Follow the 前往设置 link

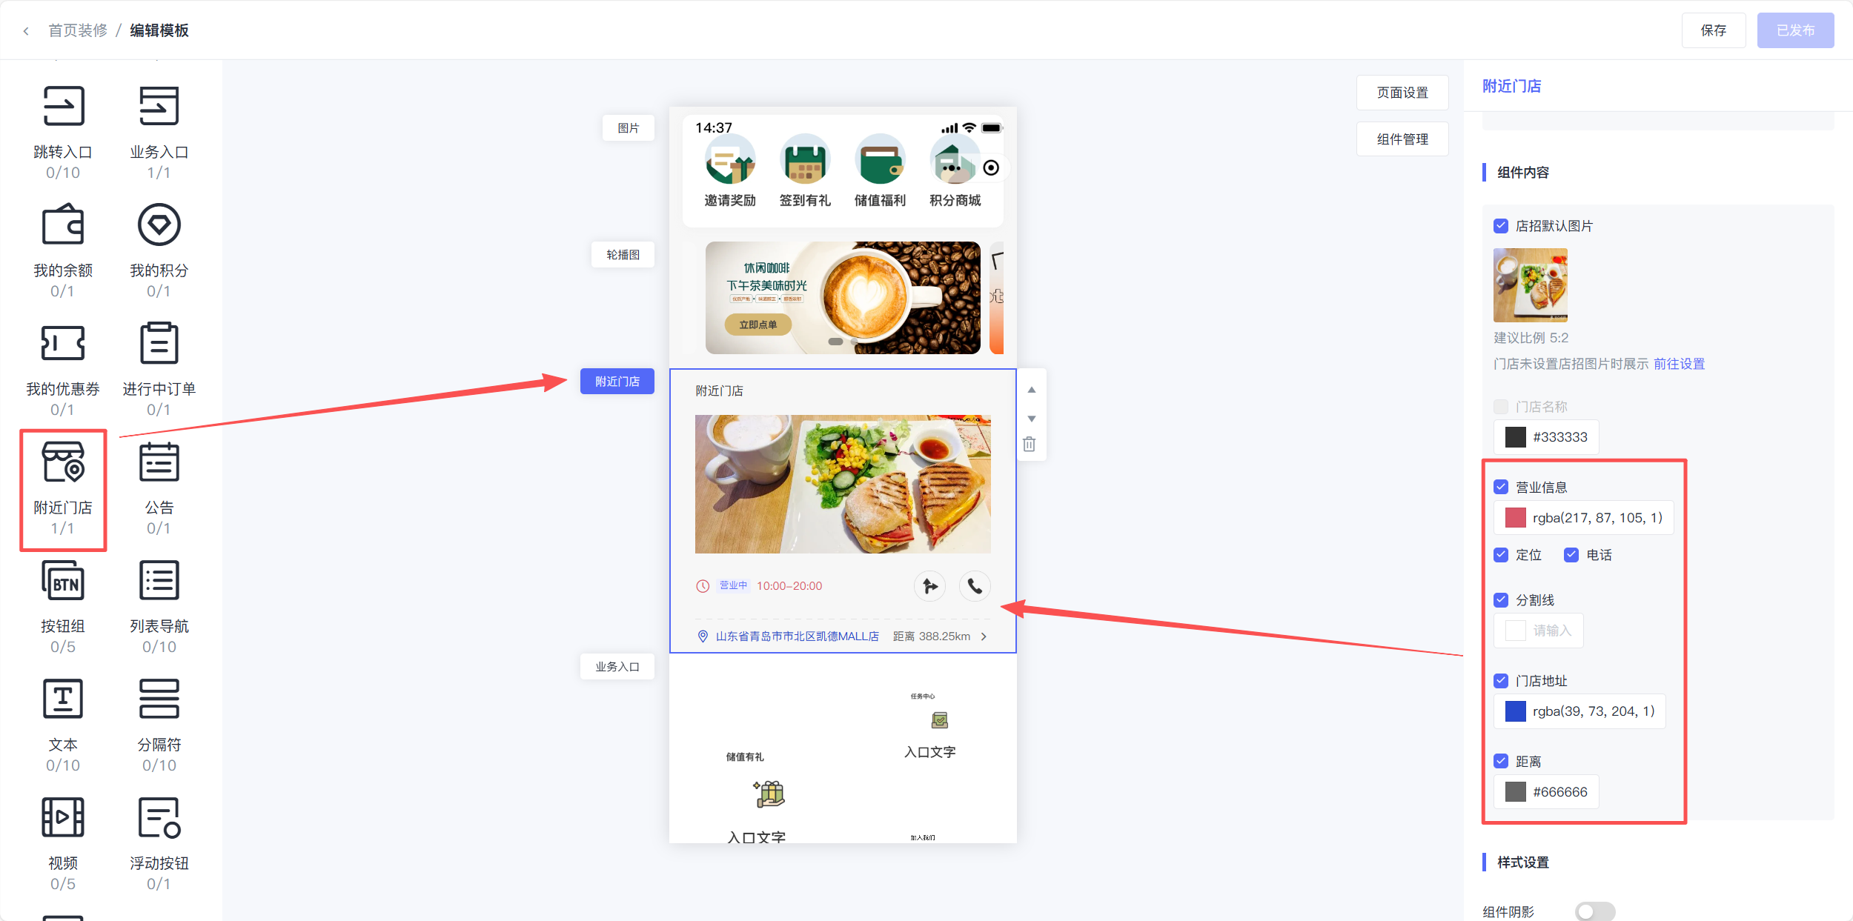[1679, 364]
